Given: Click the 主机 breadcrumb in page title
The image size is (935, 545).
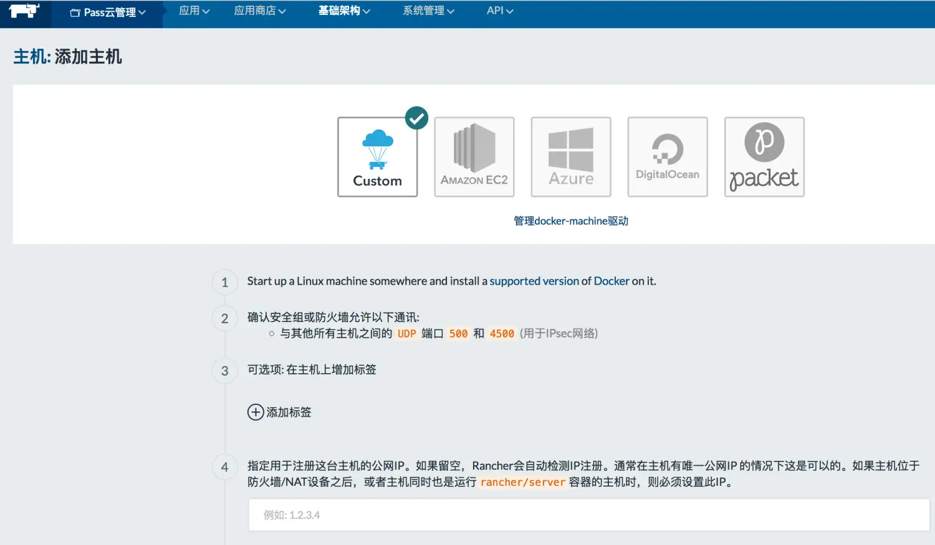Looking at the screenshot, I should click(x=31, y=57).
